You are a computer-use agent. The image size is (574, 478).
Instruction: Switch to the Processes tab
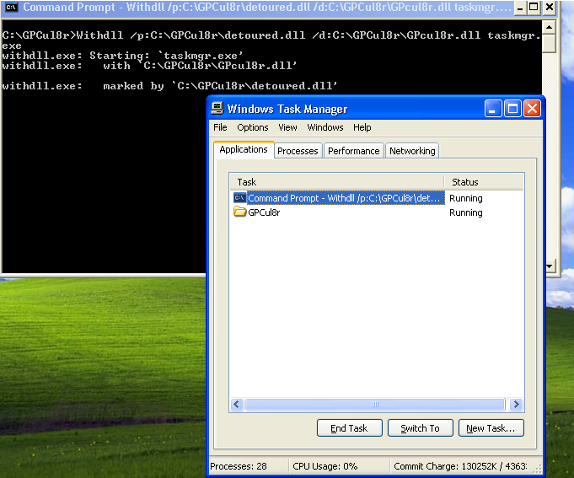(x=298, y=151)
